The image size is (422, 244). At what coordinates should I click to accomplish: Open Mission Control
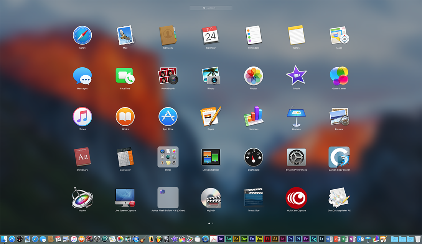click(x=211, y=157)
